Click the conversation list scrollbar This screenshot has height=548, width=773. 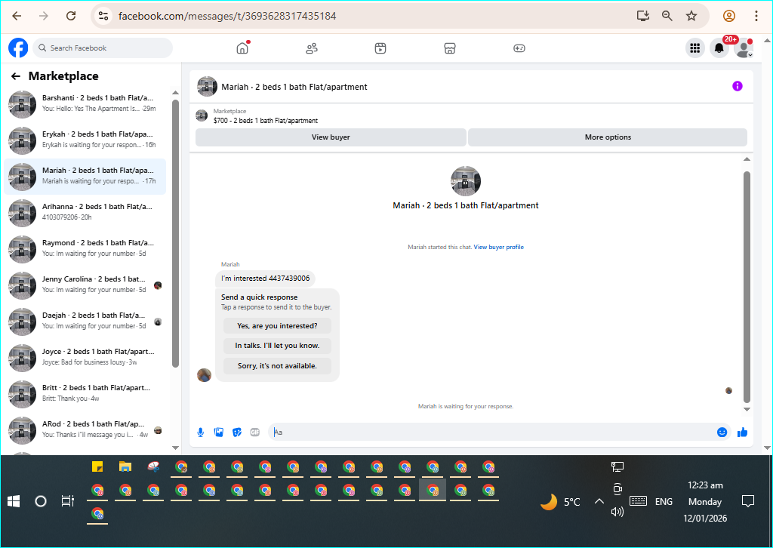click(175, 232)
